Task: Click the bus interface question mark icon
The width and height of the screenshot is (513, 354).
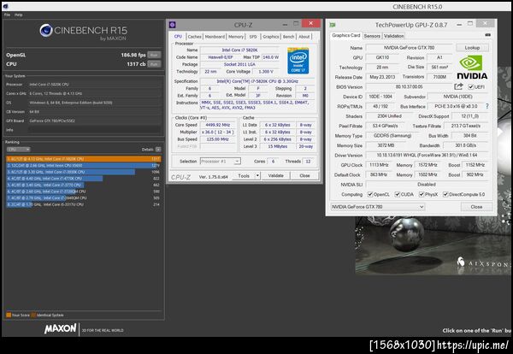Action: [486, 106]
